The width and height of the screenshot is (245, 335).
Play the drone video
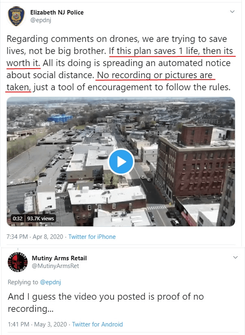(x=121, y=162)
